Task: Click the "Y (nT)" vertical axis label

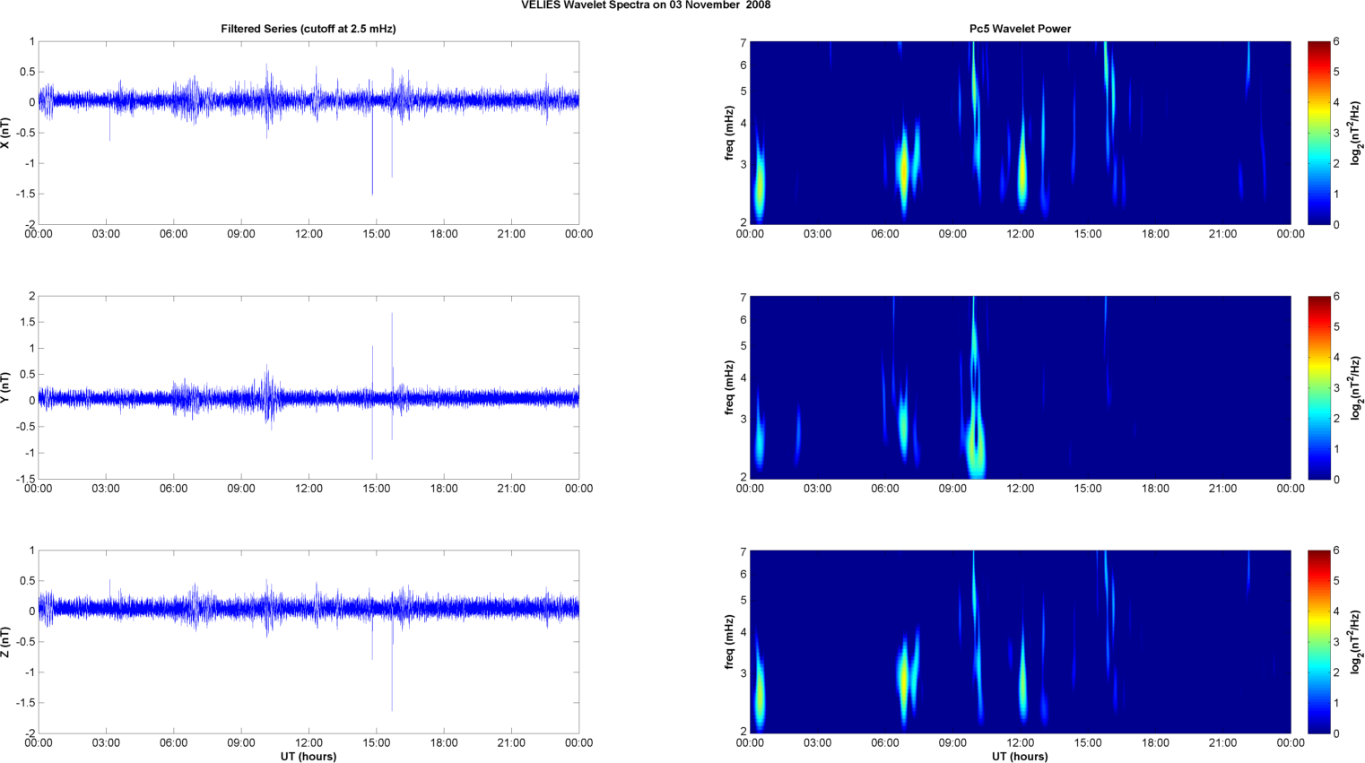Action: pos(6,387)
